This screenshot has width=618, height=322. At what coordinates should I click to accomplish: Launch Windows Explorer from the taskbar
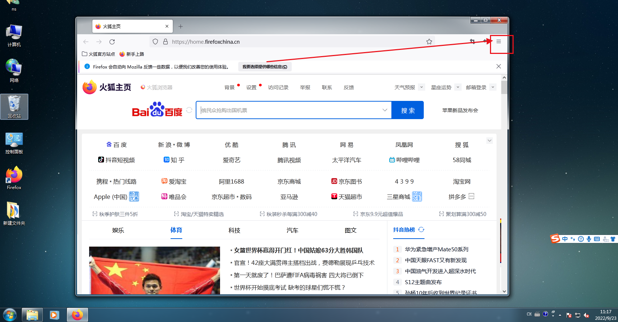pyautogui.click(x=32, y=315)
